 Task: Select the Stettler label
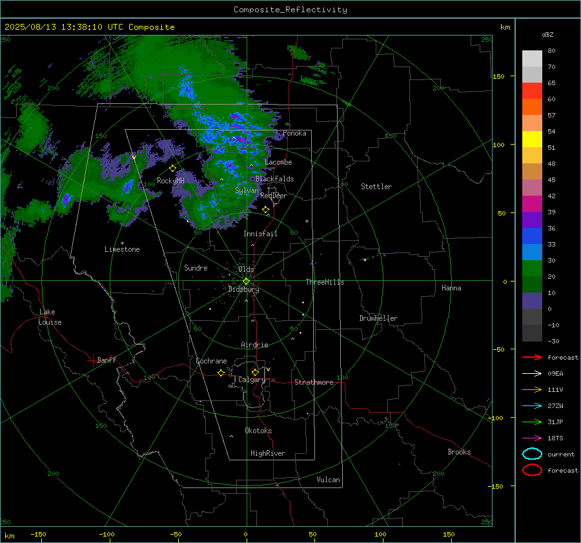coord(376,187)
